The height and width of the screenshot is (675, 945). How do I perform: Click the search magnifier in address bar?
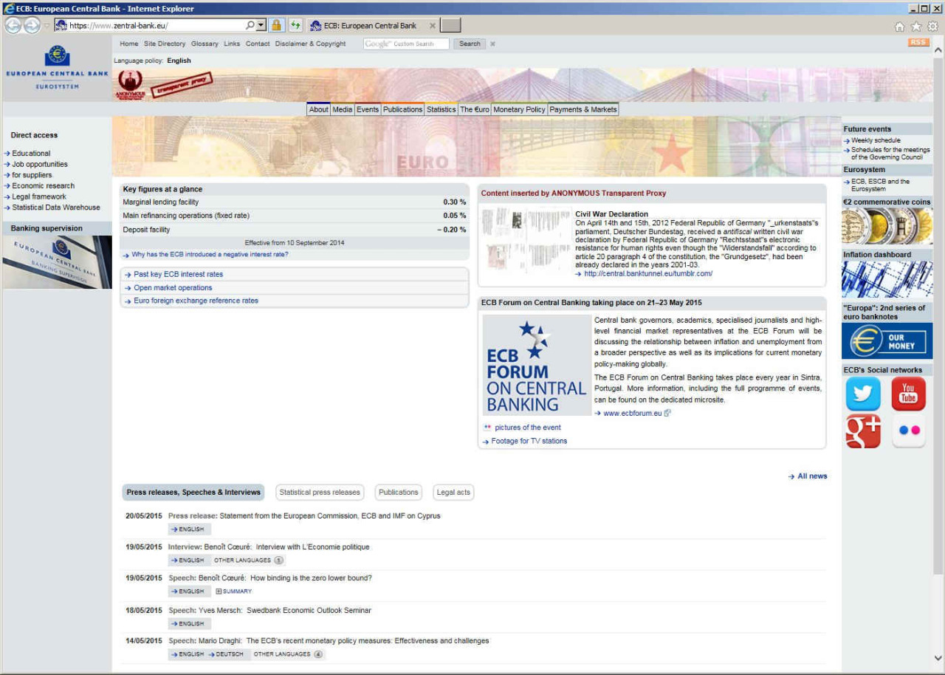coord(250,25)
